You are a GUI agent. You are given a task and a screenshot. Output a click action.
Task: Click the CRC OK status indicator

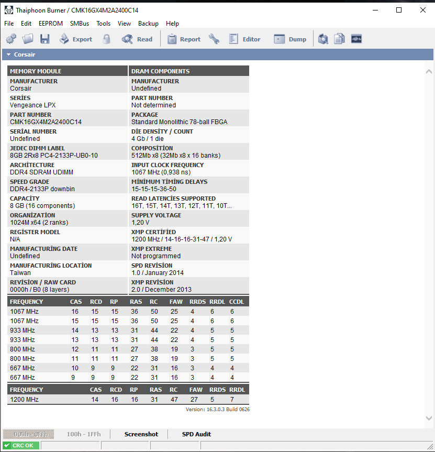[21, 445]
